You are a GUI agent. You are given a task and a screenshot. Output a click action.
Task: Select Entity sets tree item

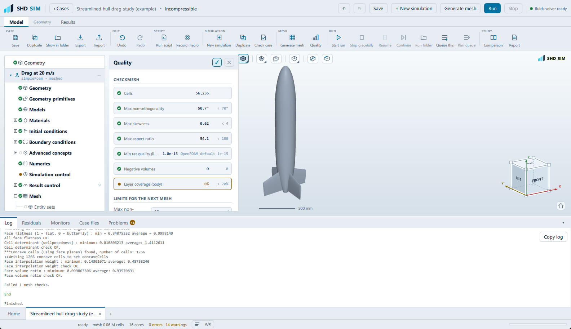click(44, 207)
